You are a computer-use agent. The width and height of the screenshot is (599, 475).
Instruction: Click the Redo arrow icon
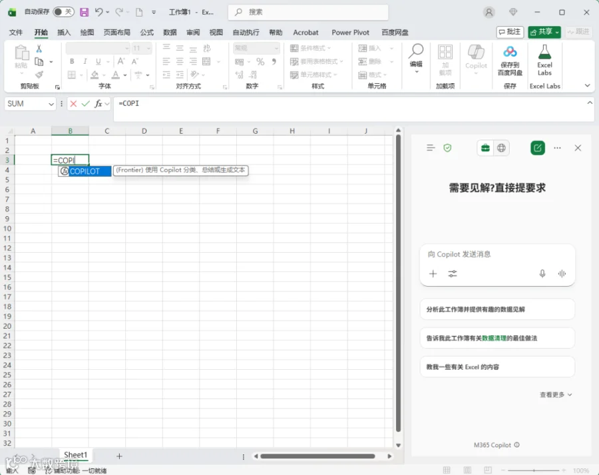[x=119, y=12]
